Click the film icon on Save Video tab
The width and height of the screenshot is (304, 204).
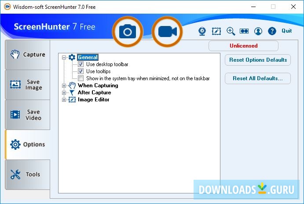(x=15, y=115)
